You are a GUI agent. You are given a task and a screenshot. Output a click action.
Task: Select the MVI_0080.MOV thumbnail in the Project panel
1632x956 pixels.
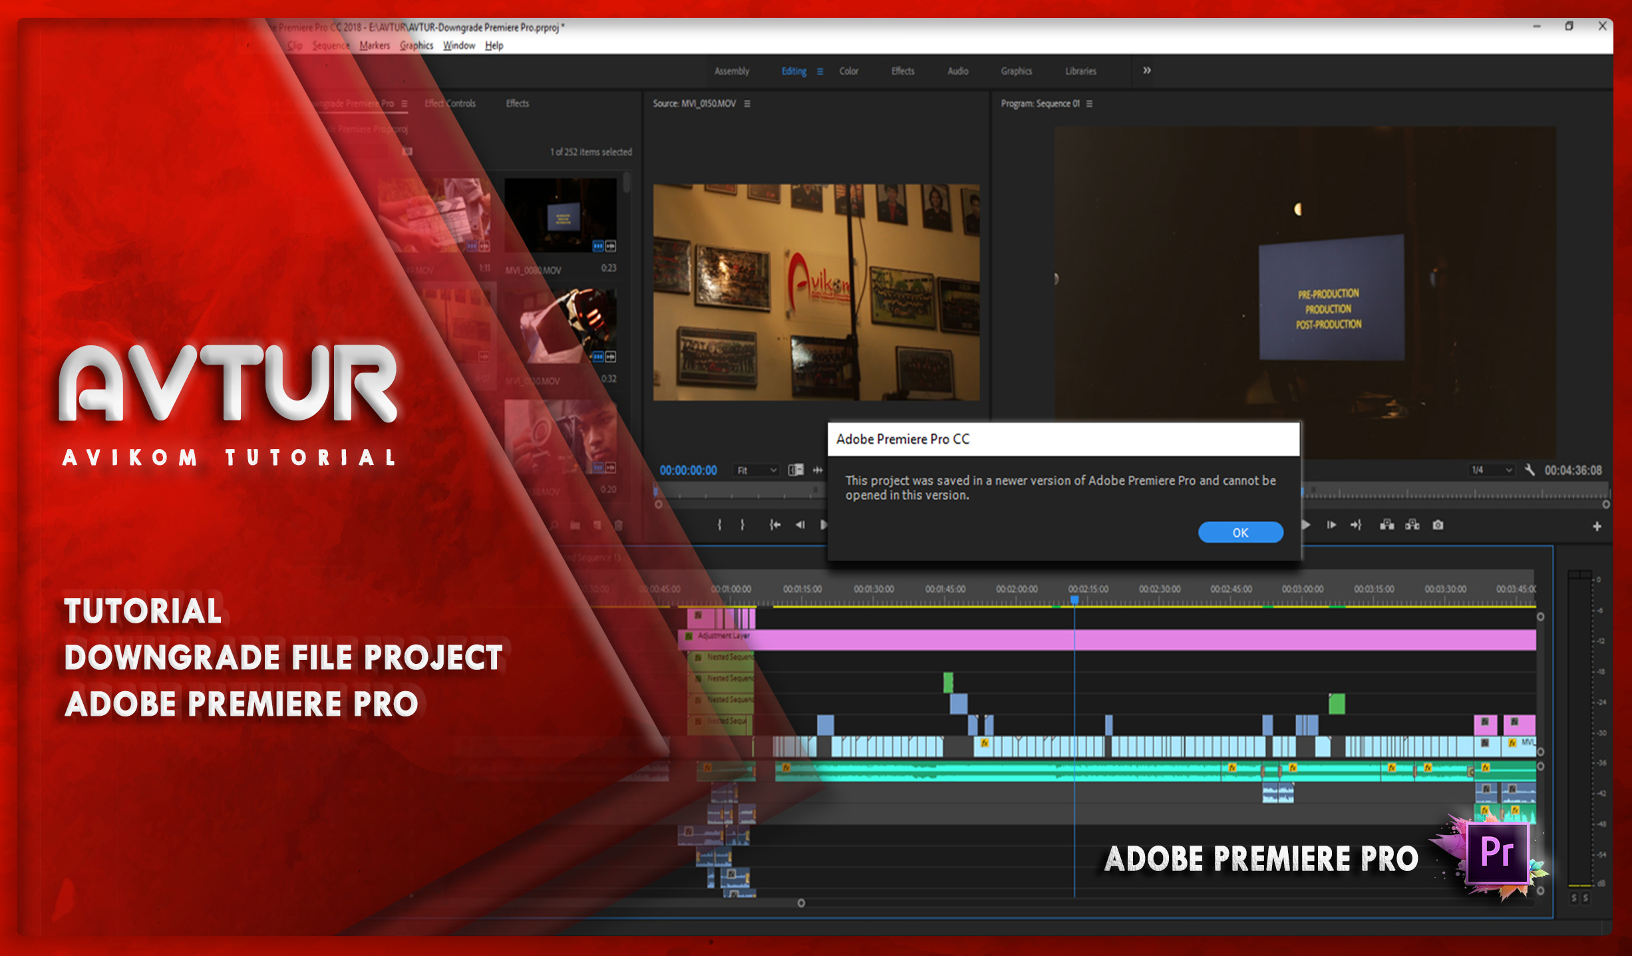[560, 216]
